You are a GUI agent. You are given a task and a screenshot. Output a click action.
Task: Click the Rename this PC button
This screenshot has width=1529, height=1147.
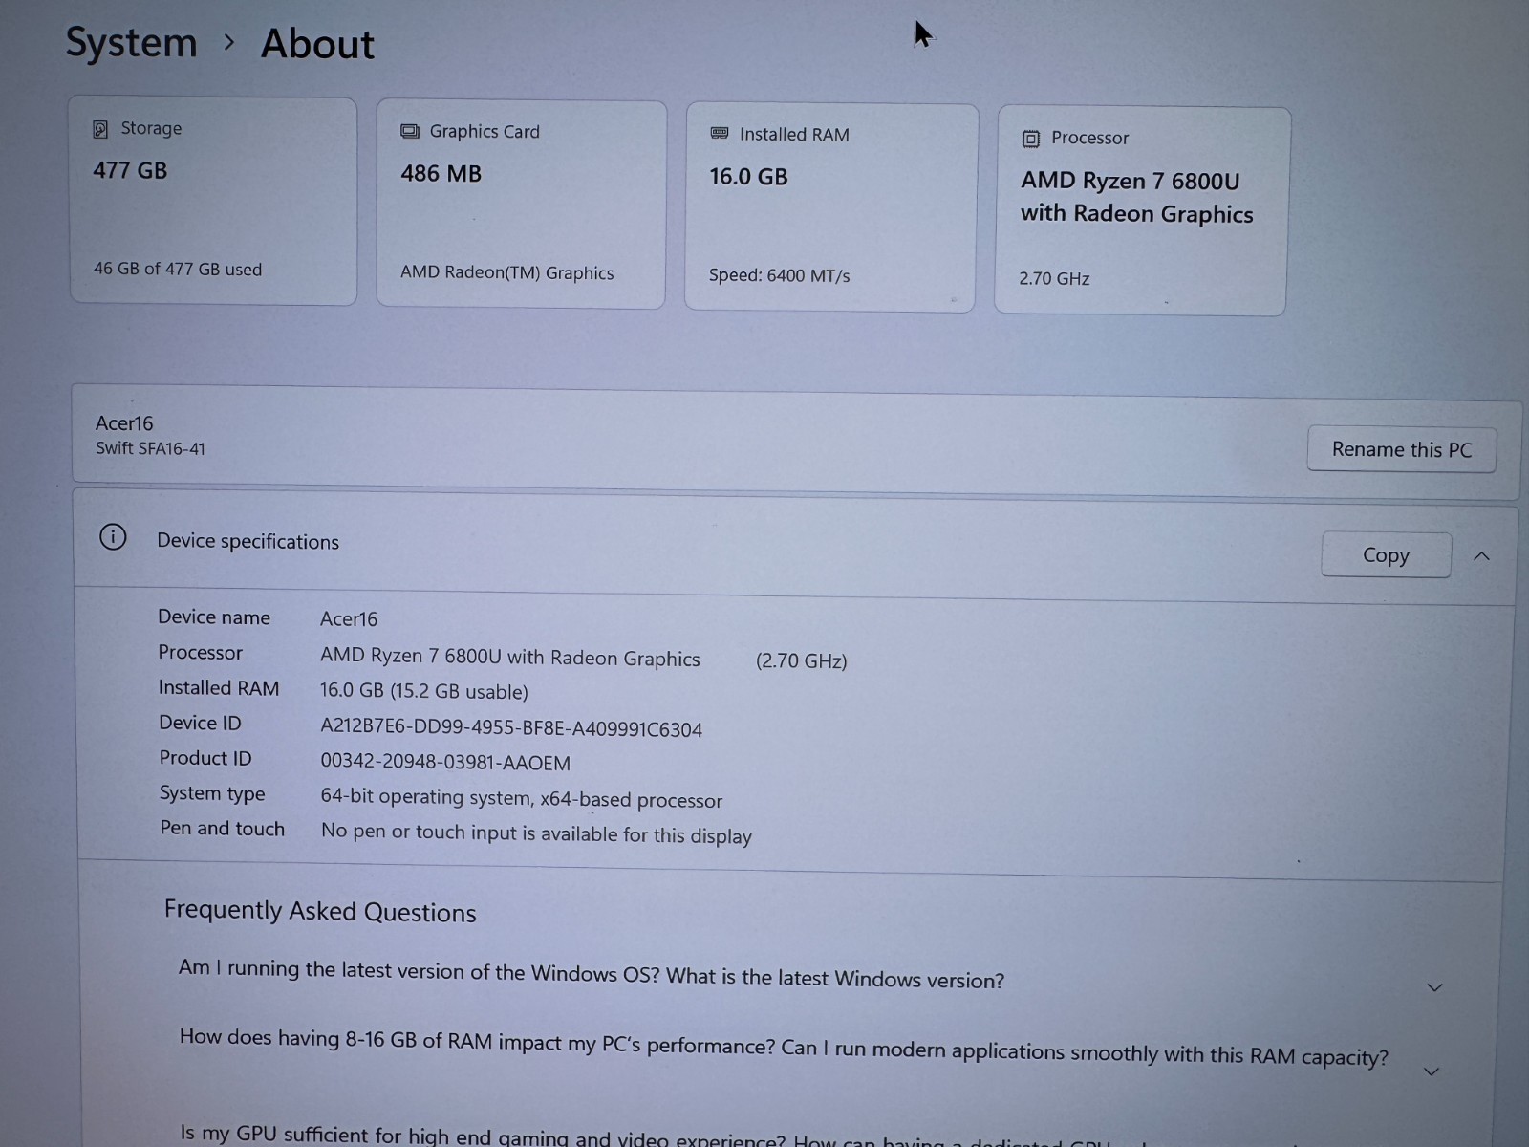[x=1402, y=449]
